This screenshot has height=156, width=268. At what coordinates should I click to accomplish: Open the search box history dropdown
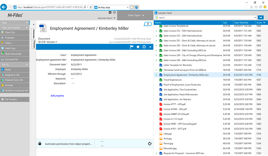(x=255, y=18)
